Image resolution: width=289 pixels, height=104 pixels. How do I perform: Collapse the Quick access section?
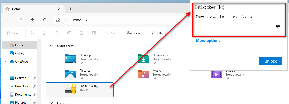click(51, 46)
